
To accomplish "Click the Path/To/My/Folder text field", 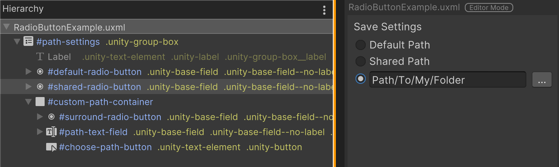I will point(447,80).
